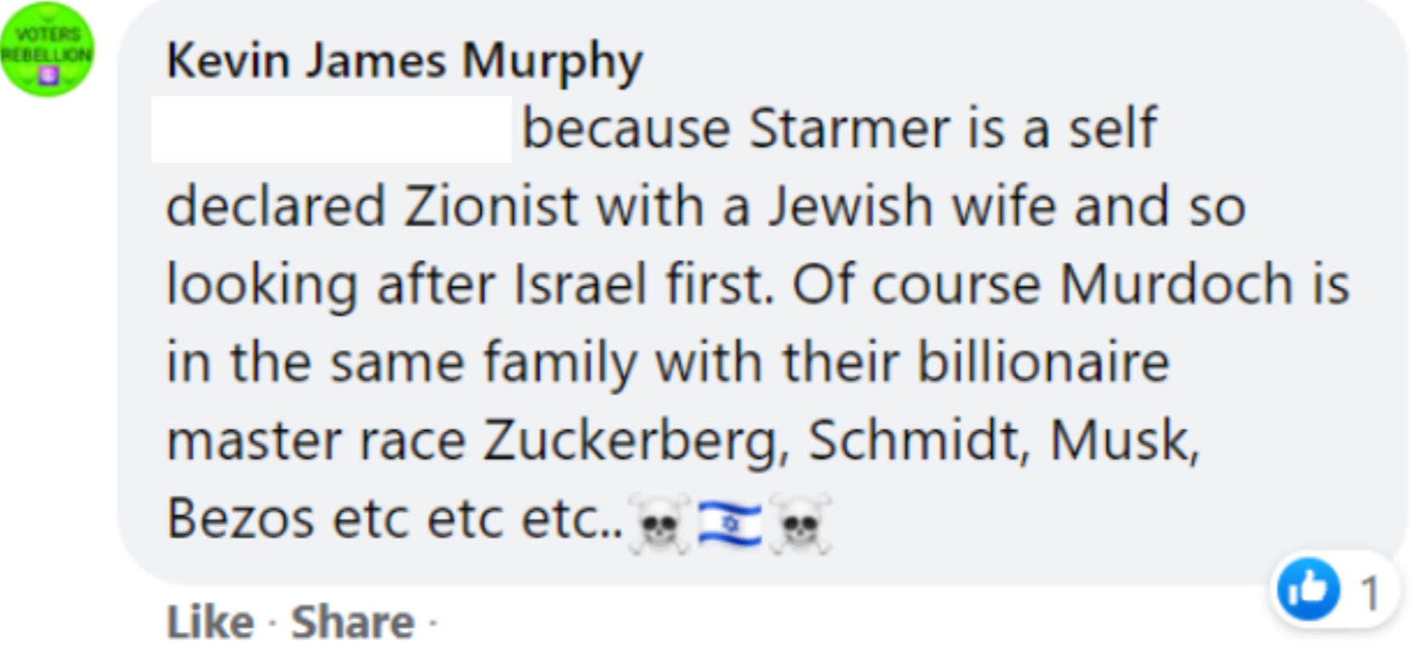View who reacted via the count "1"
The width and height of the screenshot is (1414, 648).
[x=1370, y=593]
